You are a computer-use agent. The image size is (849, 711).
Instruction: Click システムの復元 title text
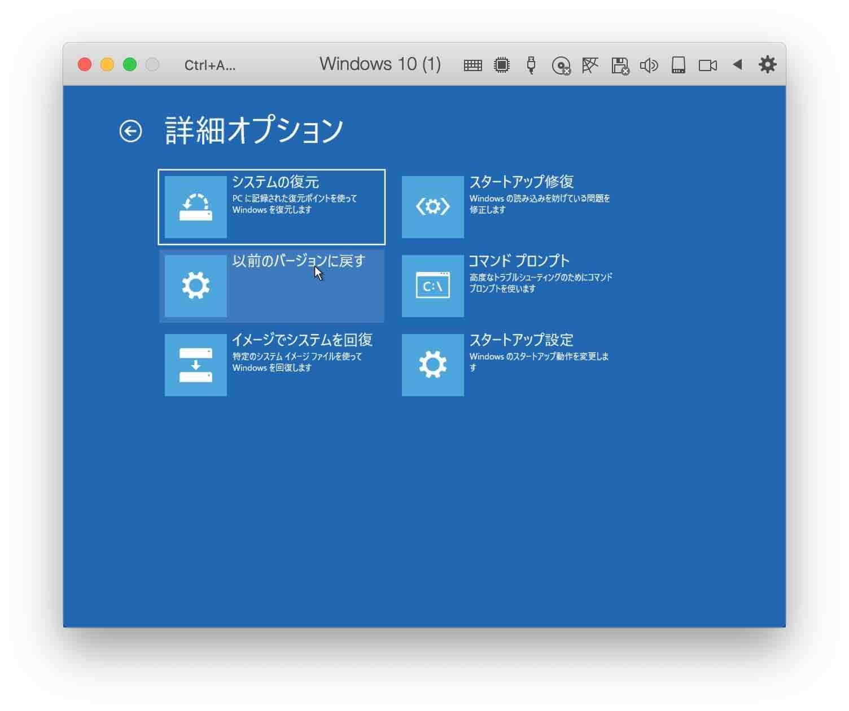275,182
